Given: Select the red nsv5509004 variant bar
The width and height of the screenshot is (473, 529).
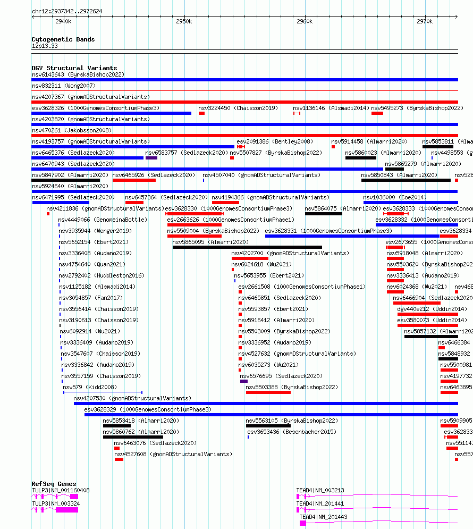Looking at the screenshot, I should pyautogui.click(x=195, y=236).
